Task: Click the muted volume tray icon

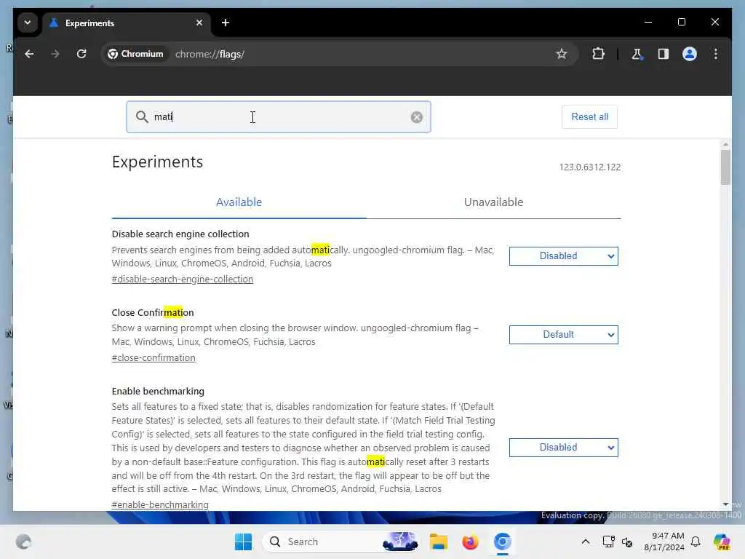Action: (x=627, y=542)
